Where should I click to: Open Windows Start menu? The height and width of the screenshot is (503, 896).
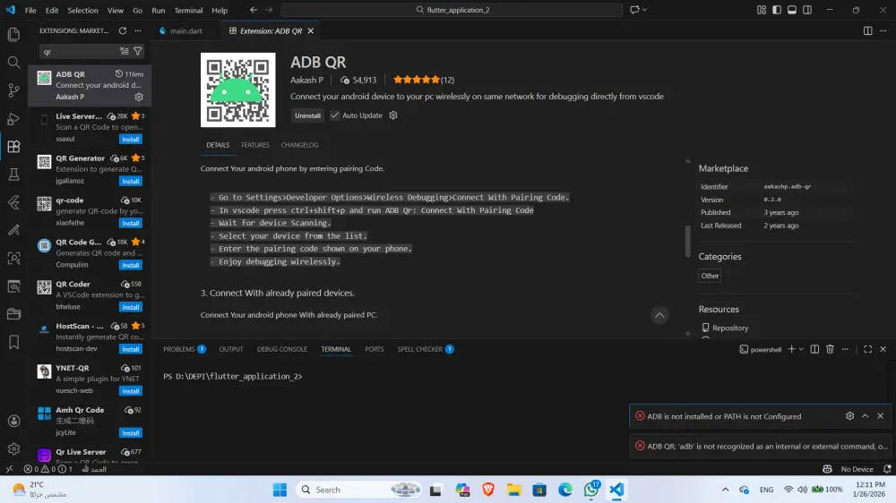tap(280, 490)
